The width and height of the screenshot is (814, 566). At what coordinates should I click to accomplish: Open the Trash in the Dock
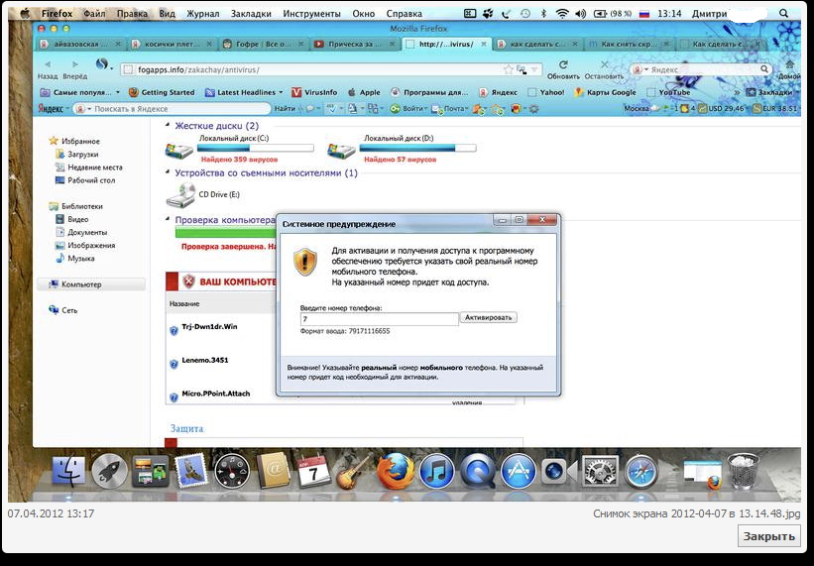[744, 471]
